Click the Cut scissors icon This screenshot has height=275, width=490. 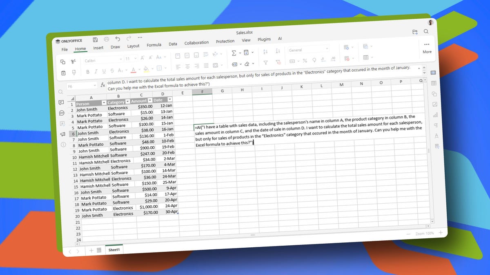coord(73,61)
